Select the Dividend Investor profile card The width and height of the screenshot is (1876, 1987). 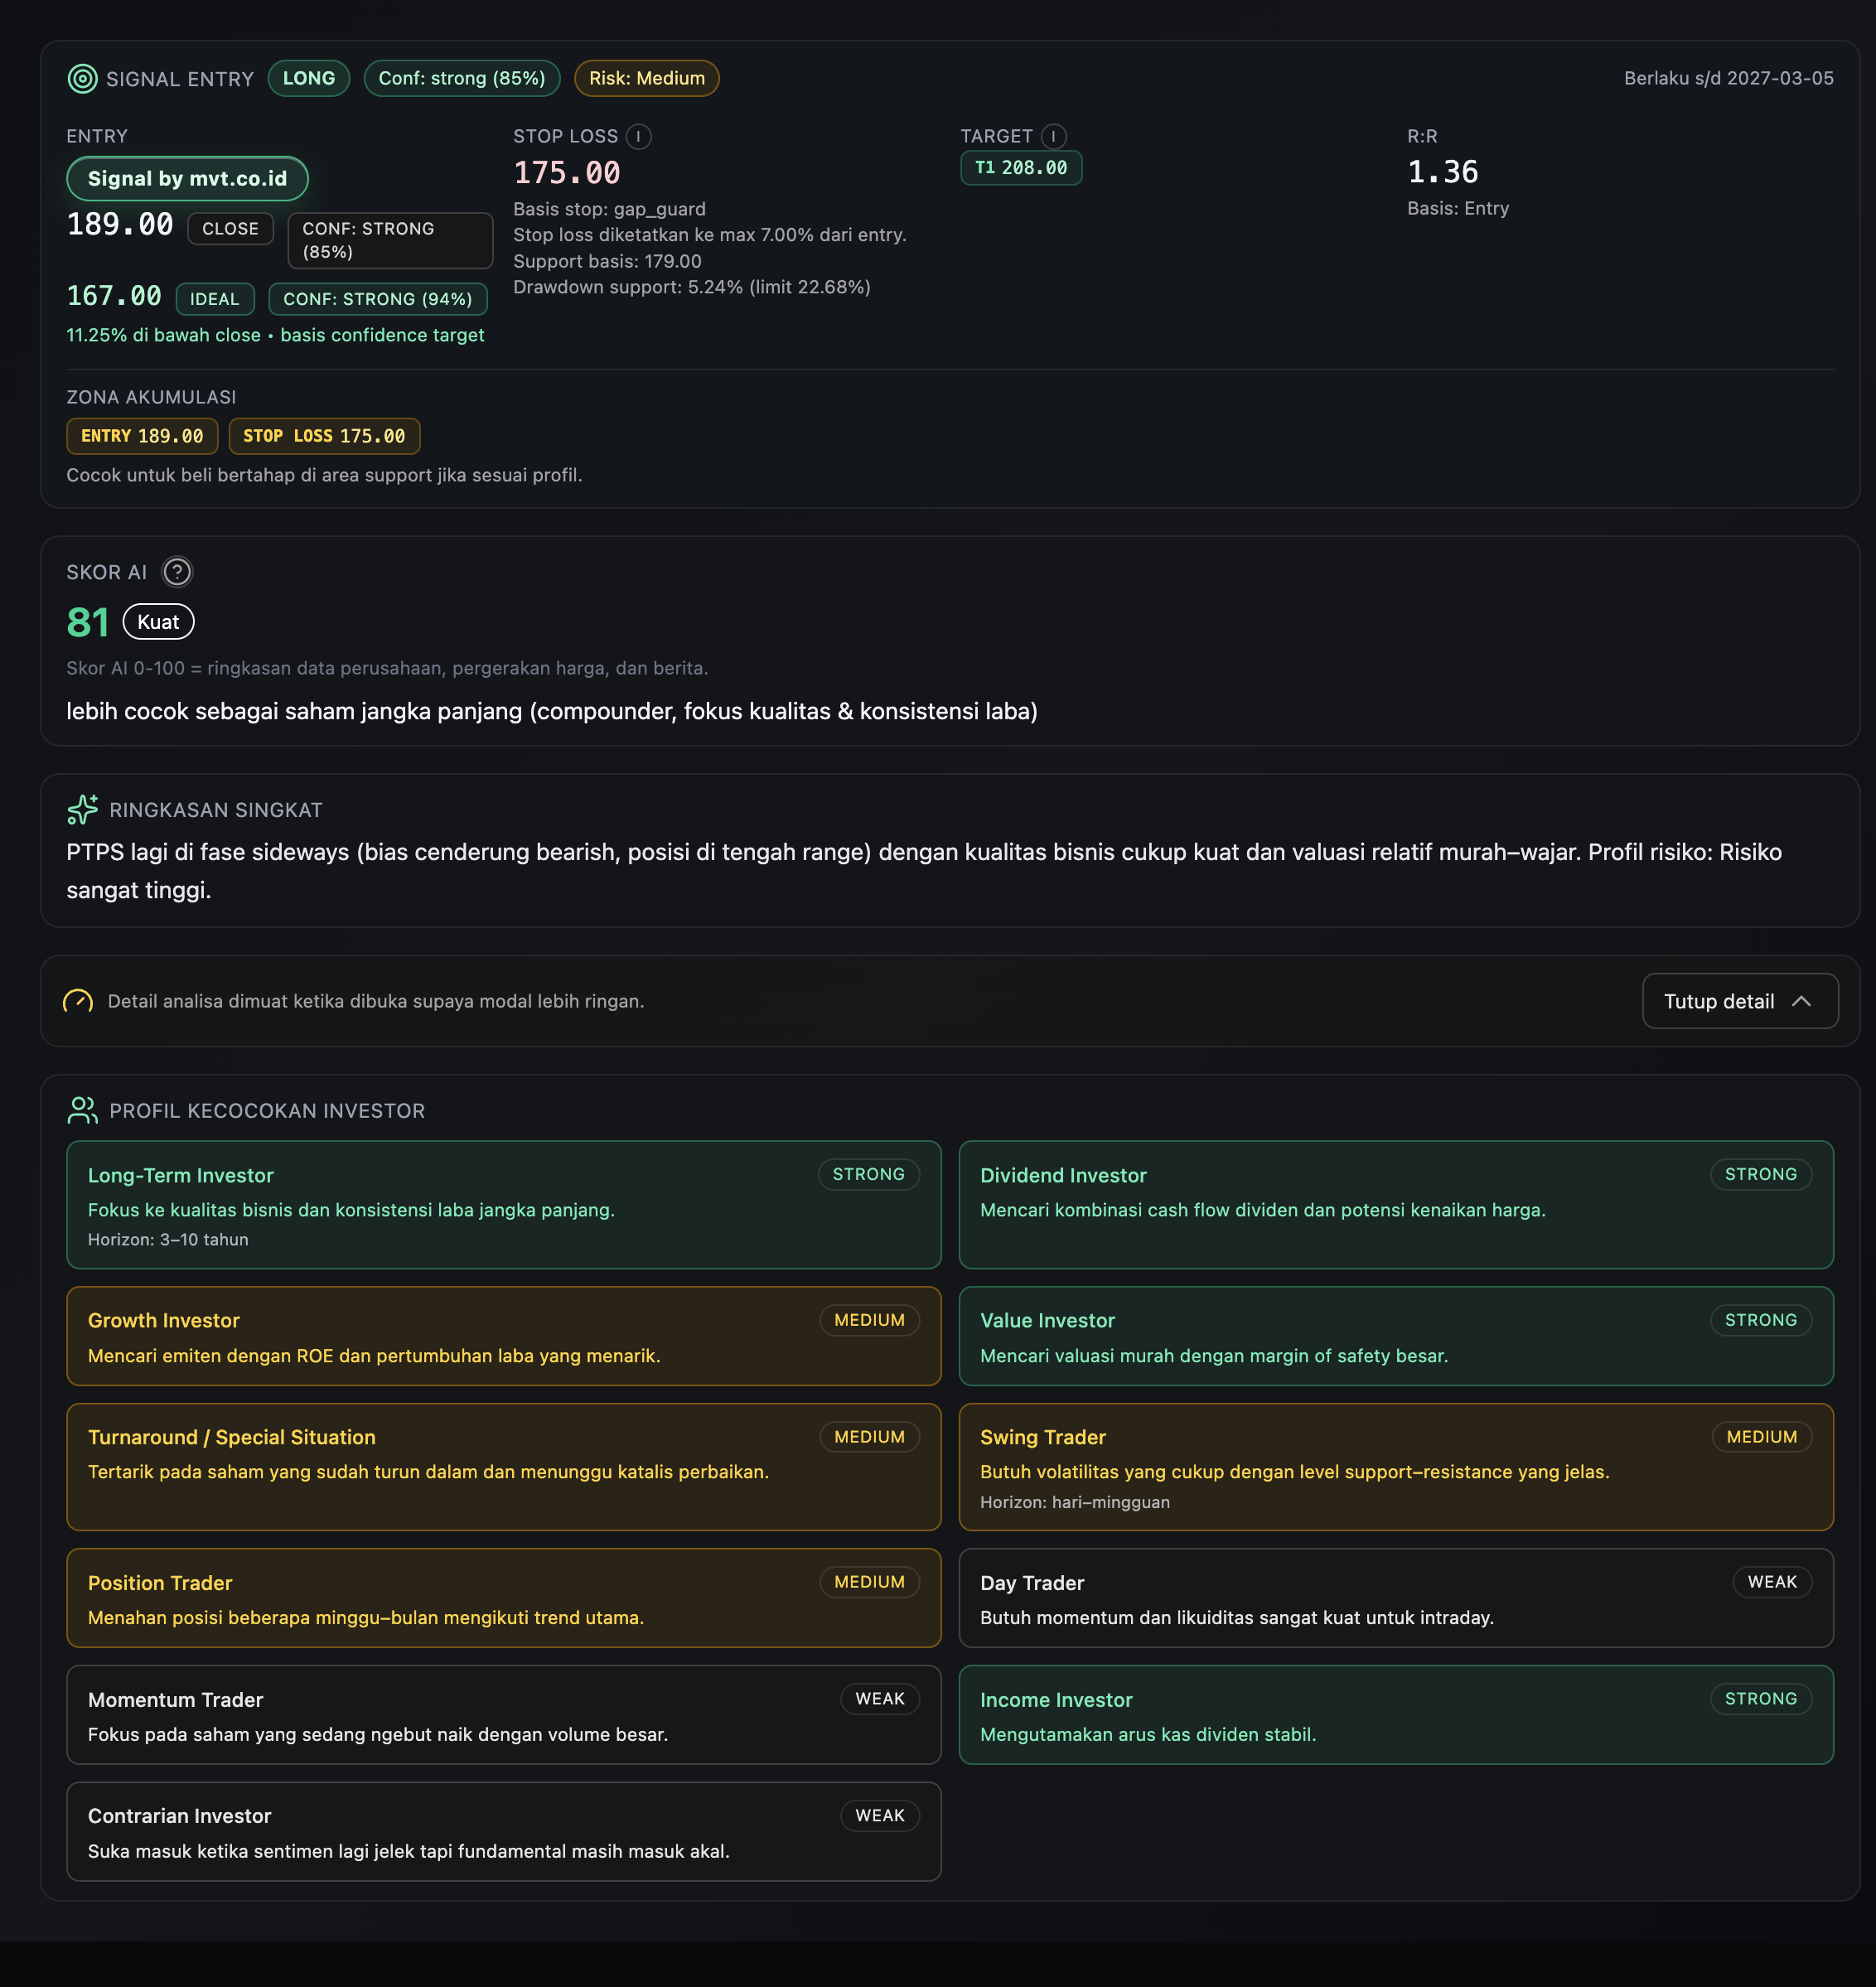coord(1395,1205)
